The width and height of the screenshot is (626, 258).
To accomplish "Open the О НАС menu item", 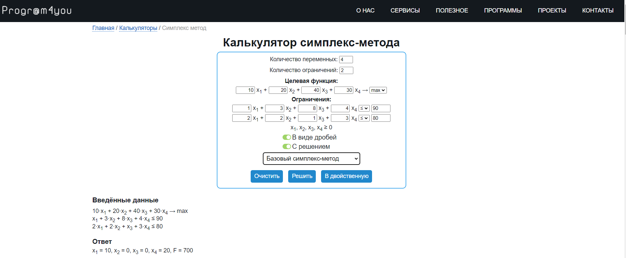I will [365, 11].
